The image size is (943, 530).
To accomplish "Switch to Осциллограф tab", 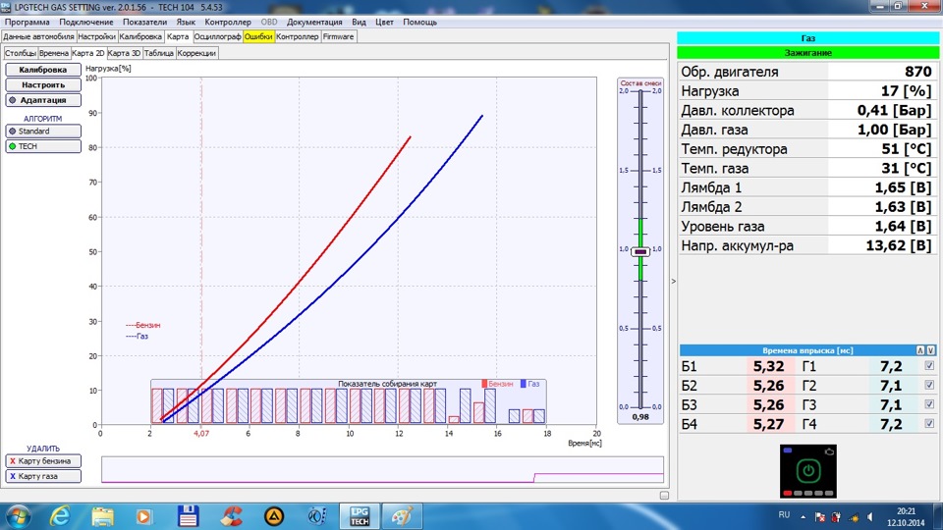I will (217, 36).
